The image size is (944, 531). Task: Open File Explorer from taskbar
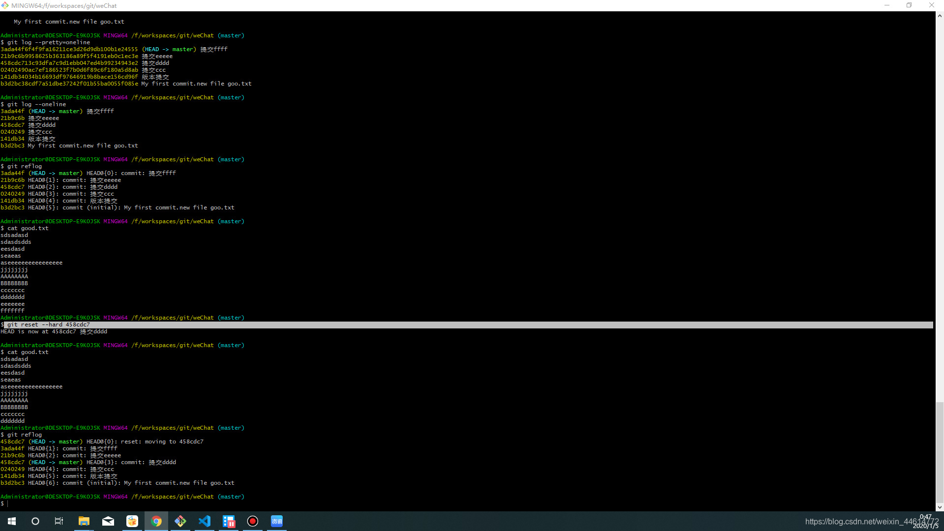click(x=84, y=521)
